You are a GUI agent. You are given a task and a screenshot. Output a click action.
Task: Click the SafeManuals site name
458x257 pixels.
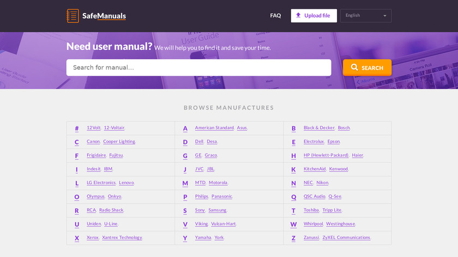pyautogui.click(x=104, y=16)
